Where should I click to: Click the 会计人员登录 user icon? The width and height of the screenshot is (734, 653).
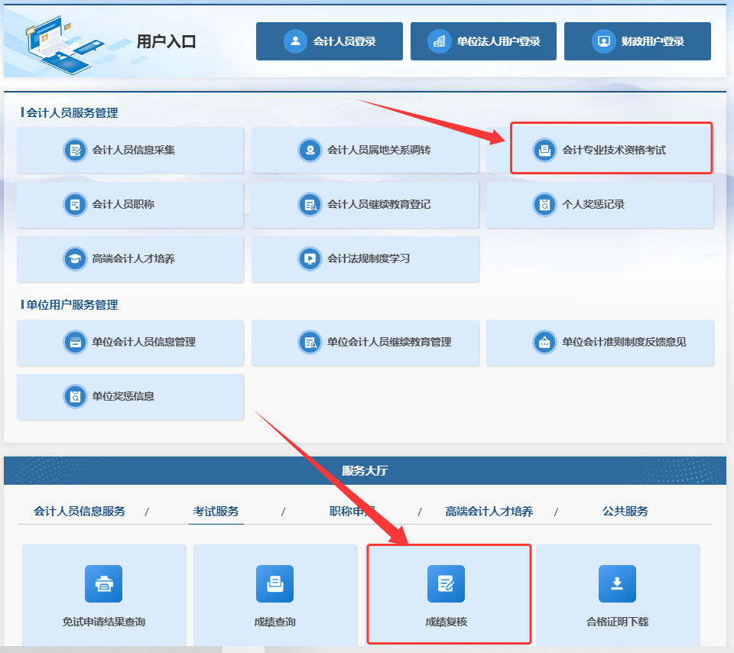[295, 41]
